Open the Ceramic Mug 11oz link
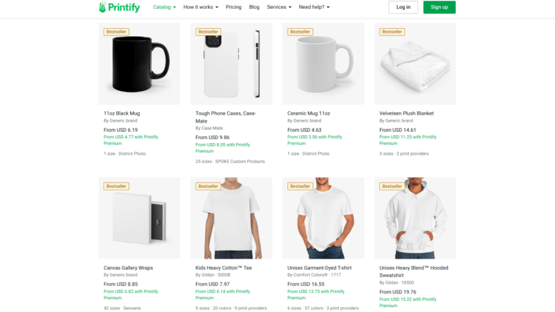The height and width of the screenshot is (312, 555). (309, 113)
